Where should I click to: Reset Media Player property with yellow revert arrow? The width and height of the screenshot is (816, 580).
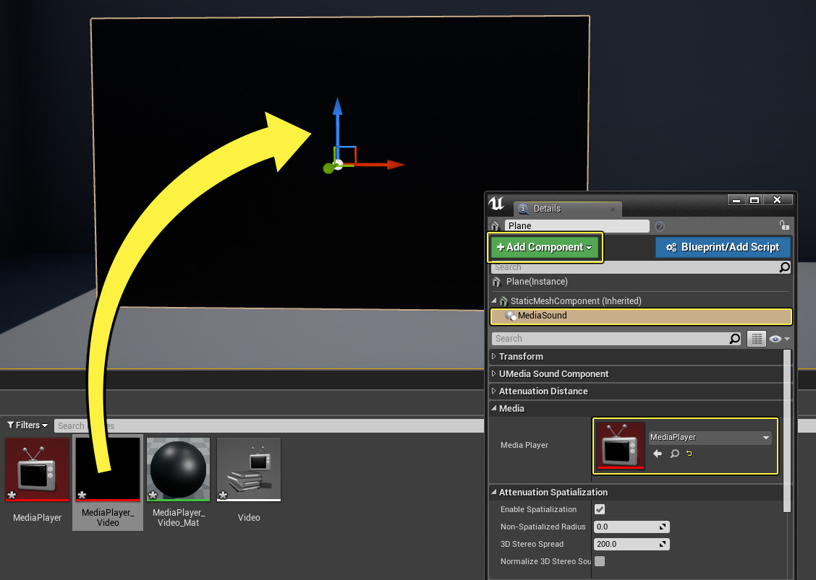689,454
